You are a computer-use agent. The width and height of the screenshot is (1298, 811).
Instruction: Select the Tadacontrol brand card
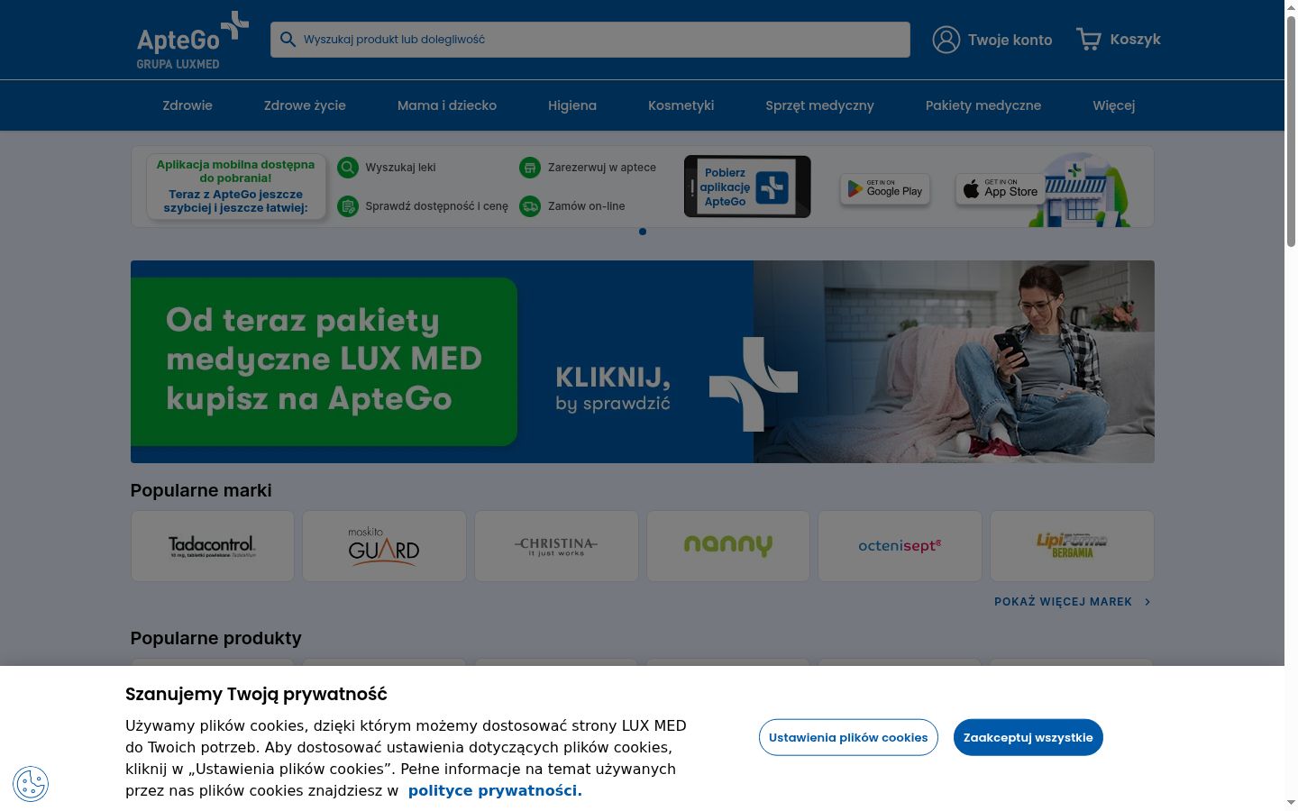coord(213,546)
